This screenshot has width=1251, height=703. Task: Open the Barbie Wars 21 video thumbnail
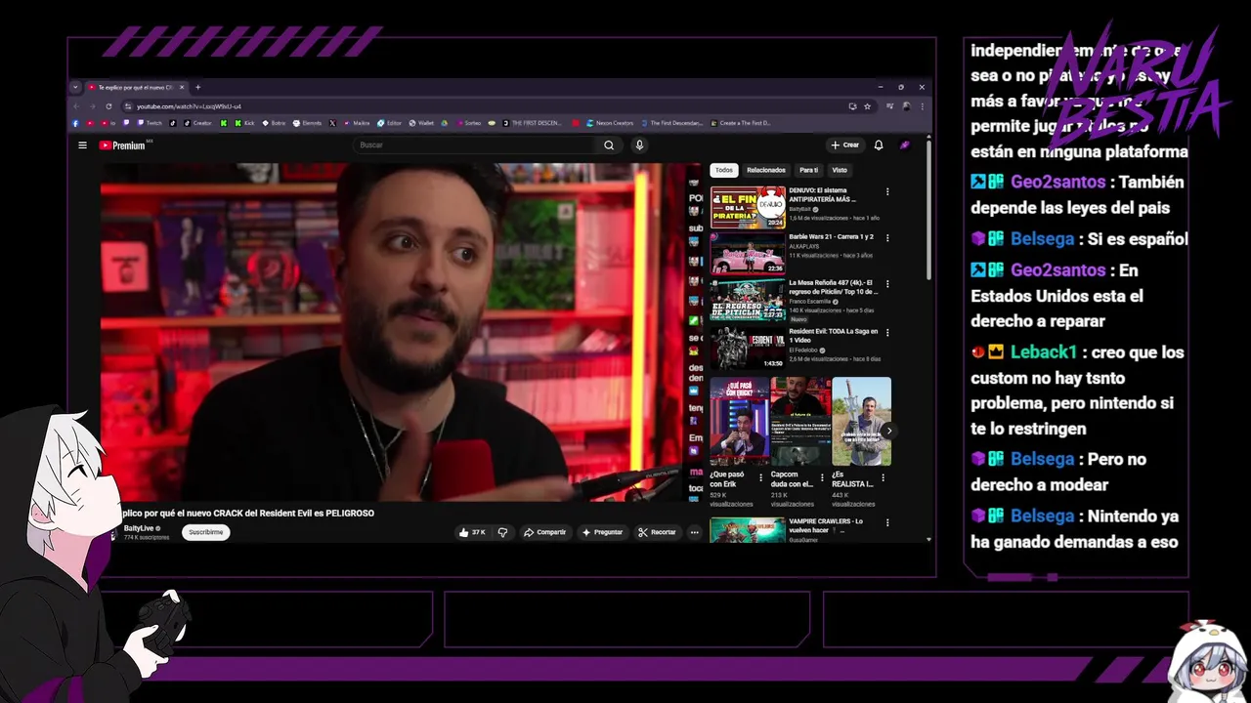748,254
